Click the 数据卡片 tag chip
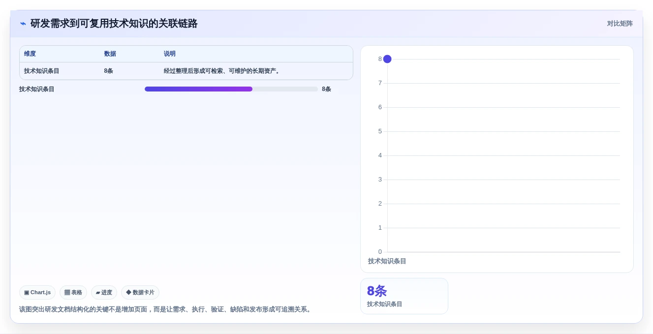The width and height of the screenshot is (653, 334). [x=140, y=292]
